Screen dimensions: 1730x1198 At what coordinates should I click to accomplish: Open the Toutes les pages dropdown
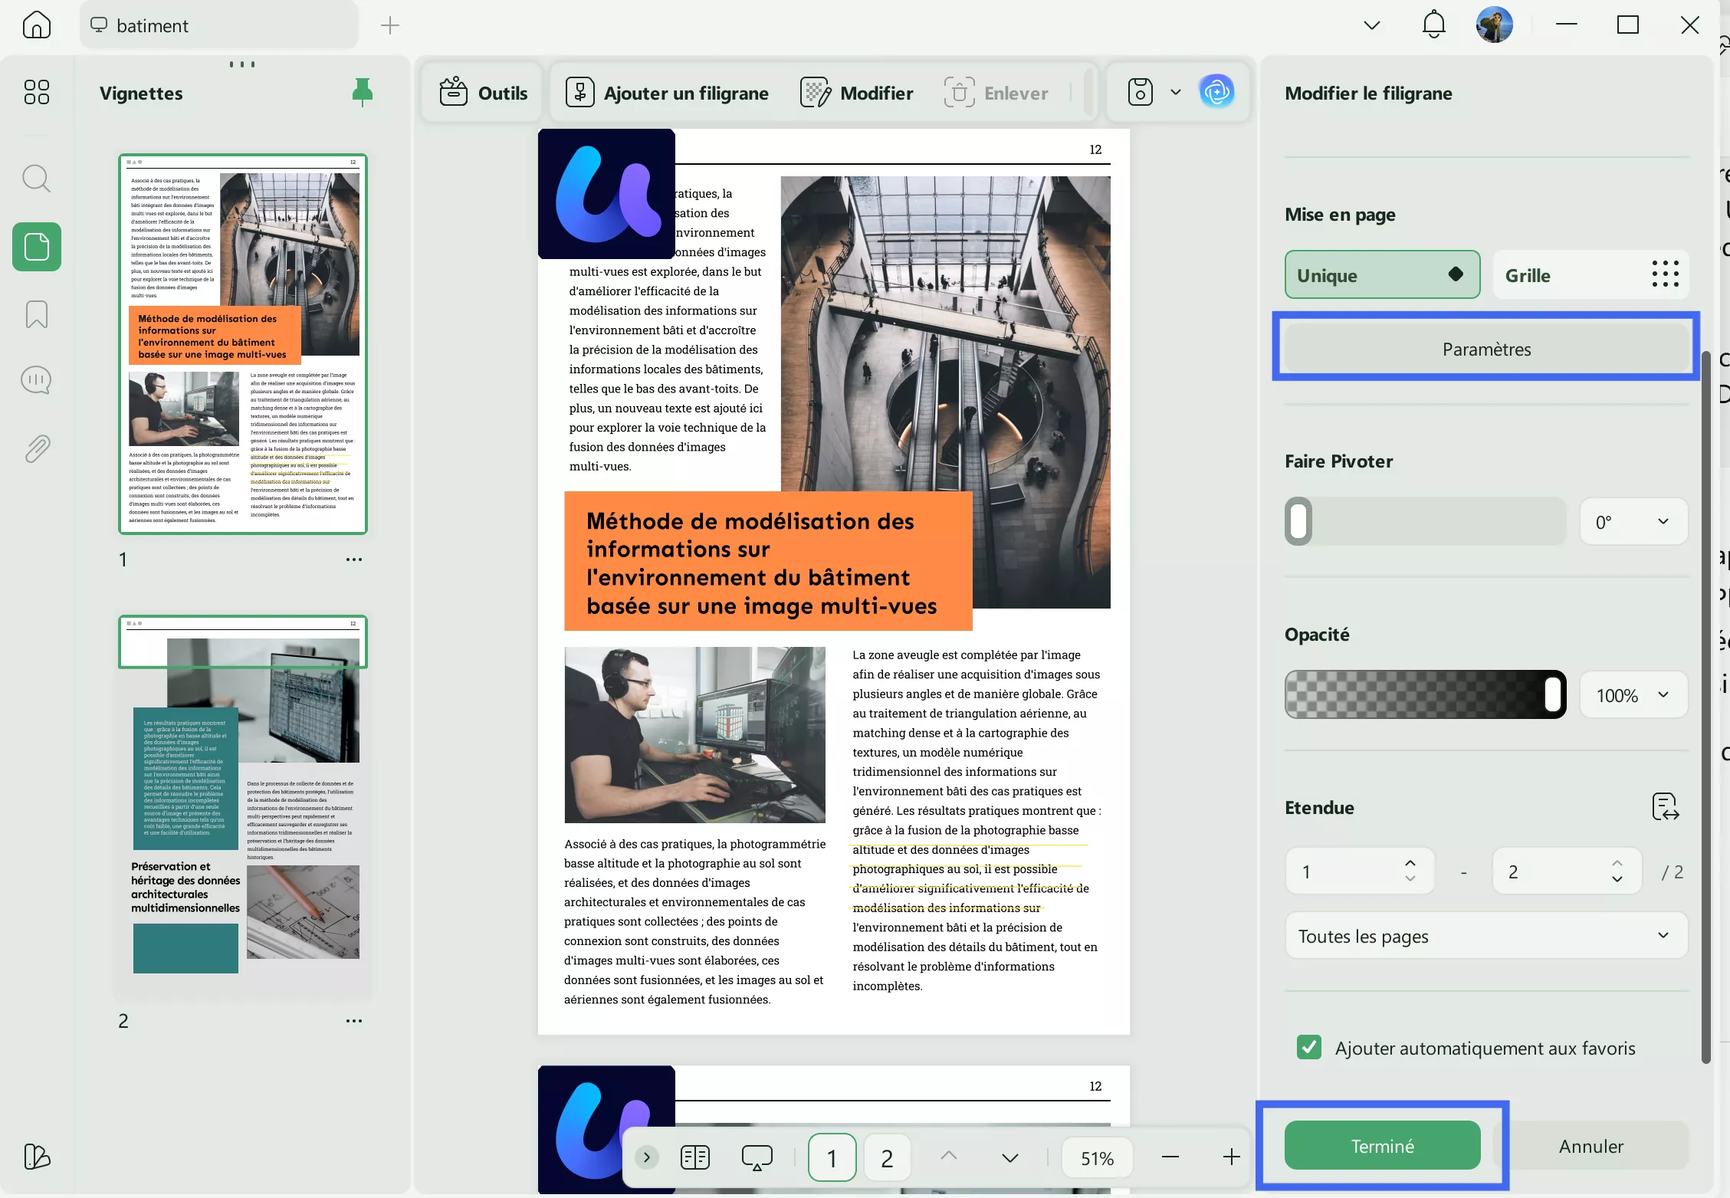point(1485,936)
